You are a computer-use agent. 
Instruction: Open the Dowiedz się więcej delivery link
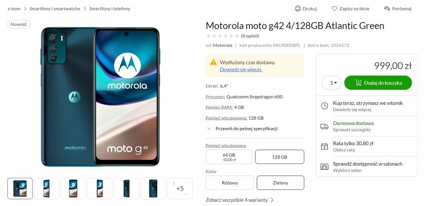pyautogui.click(x=241, y=69)
